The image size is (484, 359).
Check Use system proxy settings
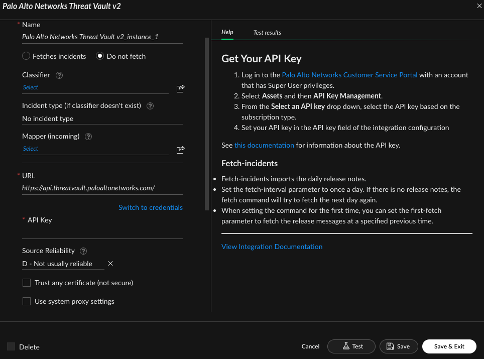point(27,302)
